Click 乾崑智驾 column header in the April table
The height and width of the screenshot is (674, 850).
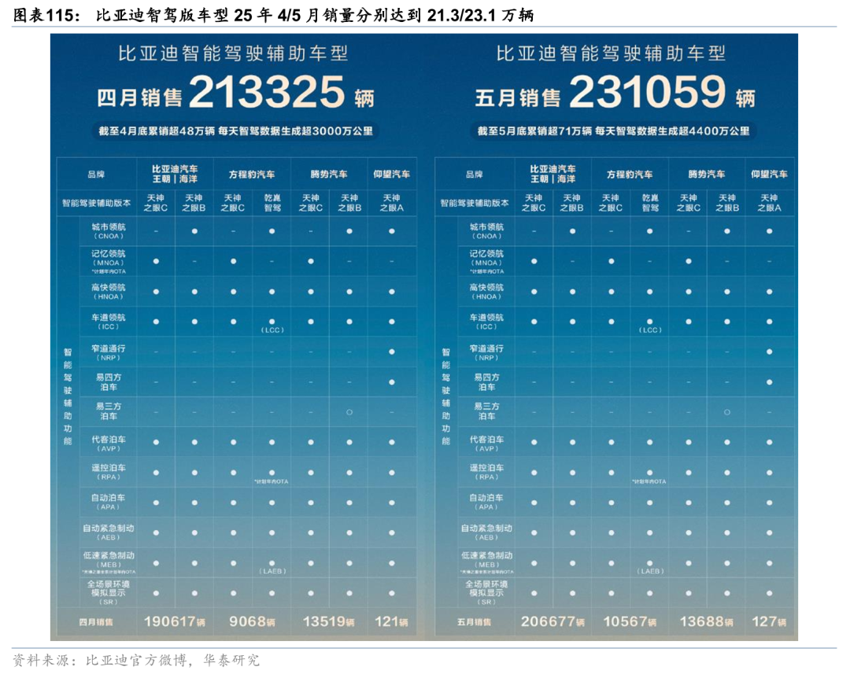[x=272, y=203]
